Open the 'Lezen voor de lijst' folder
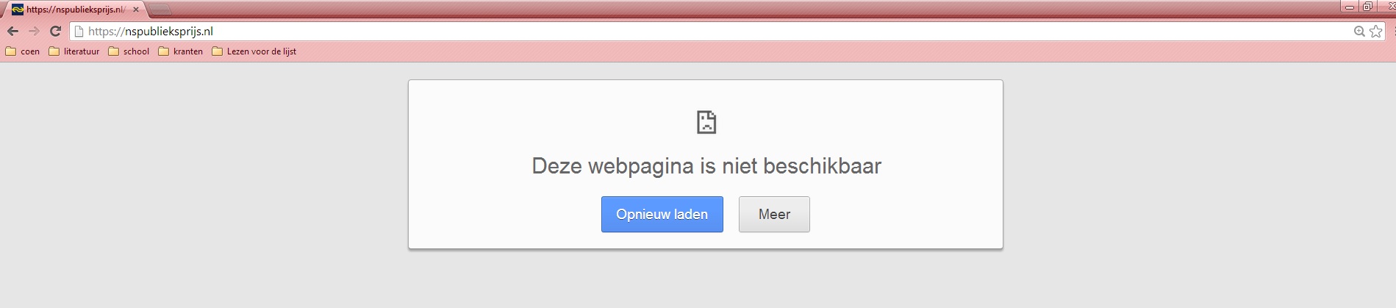The image size is (1396, 308). pyautogui.click(x=254, y=51)
